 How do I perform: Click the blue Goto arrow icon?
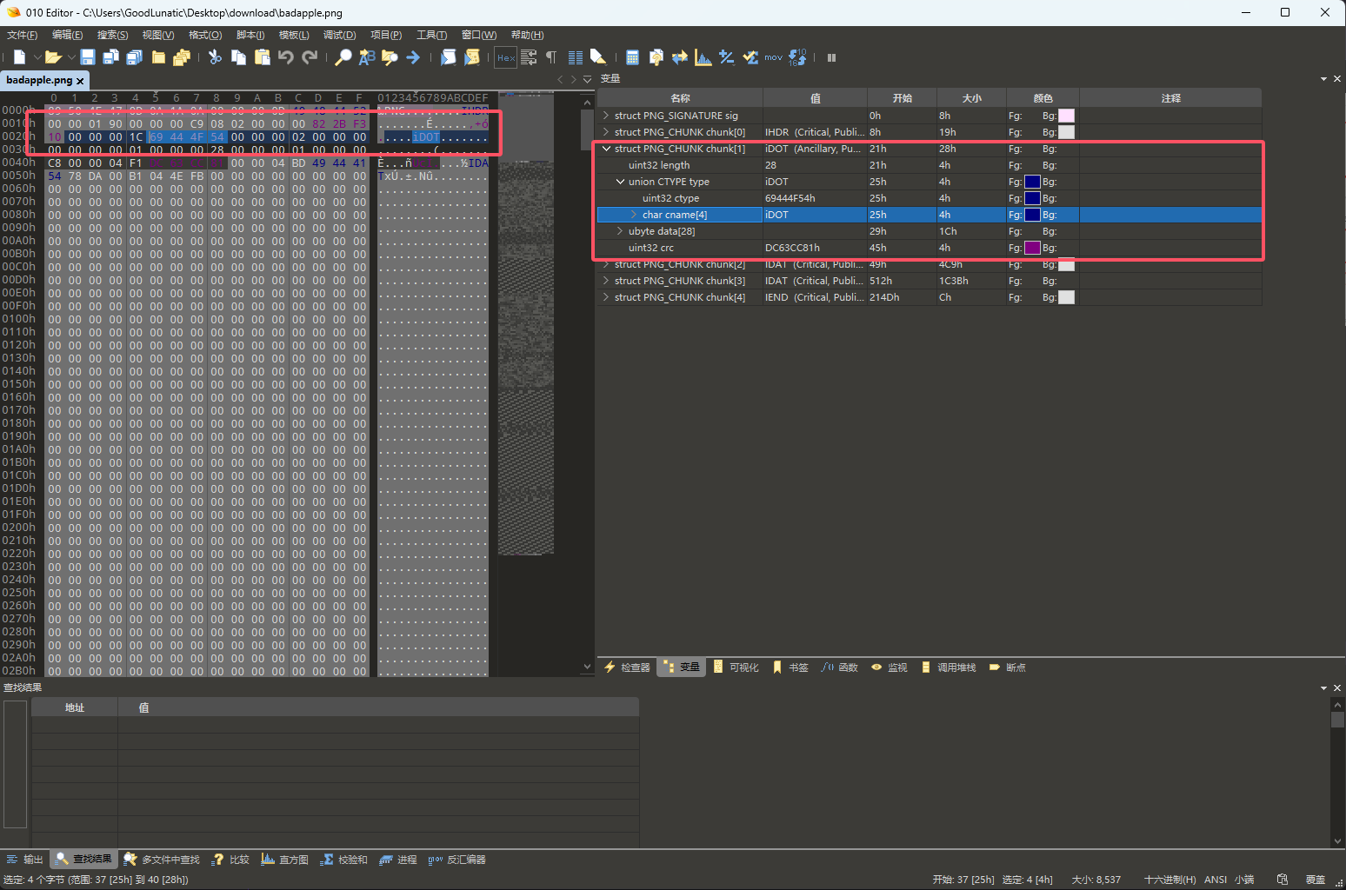tap(413, 57)
